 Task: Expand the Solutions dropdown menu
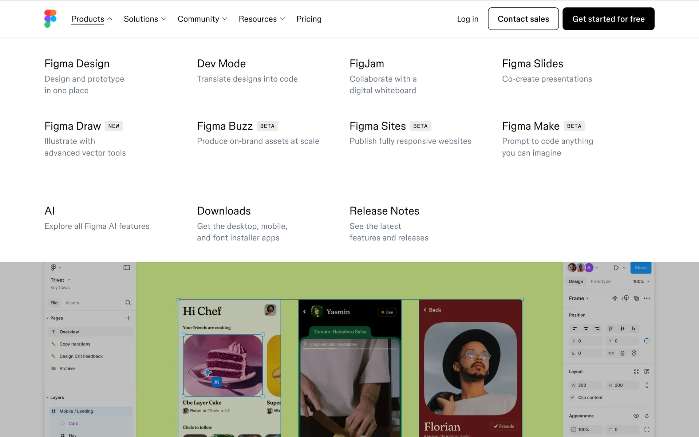pos(145,19)
